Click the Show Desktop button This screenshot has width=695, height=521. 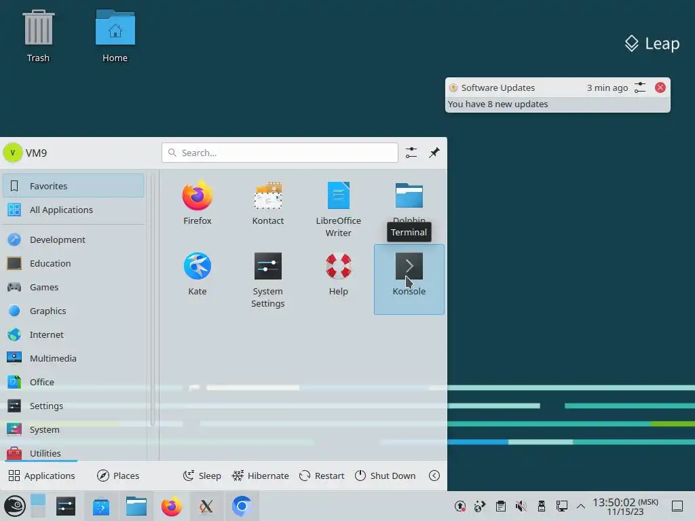(x=677, y=506)
